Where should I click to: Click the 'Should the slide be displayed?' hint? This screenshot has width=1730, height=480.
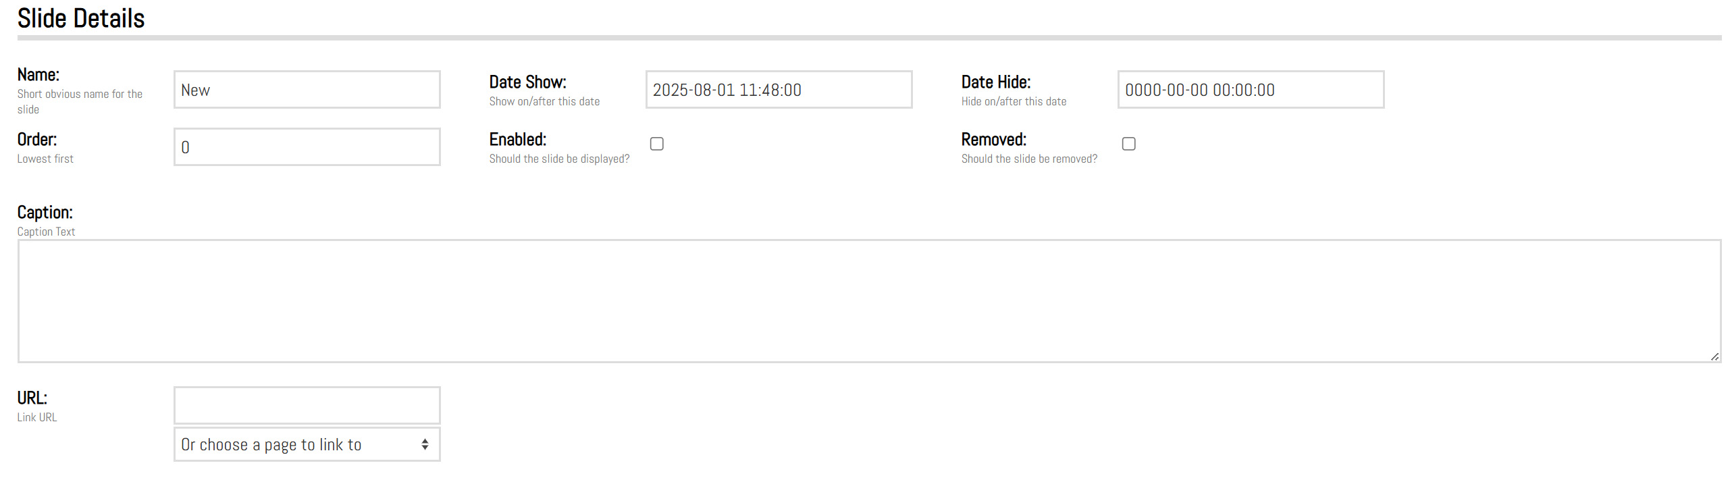pyautogui.click(x=559, y=159)
